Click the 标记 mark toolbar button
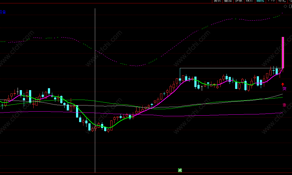 pyautogui.click(x=282, y=1)
